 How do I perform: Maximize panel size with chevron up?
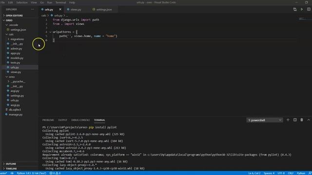(309, 120)
